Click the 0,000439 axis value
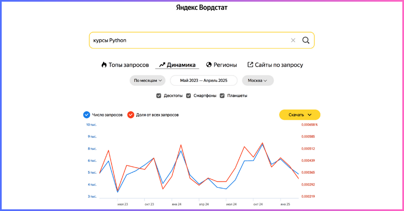 click(308, 161)
